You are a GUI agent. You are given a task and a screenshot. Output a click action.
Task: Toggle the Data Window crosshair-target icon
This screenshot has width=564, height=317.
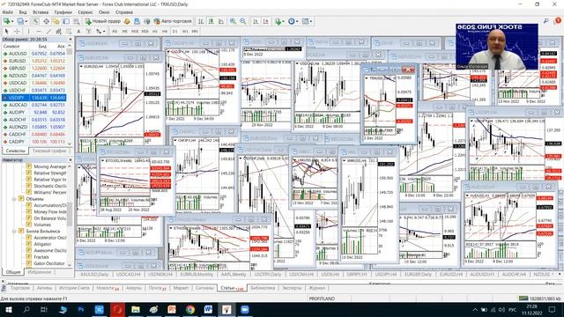(x=47, y=21)
